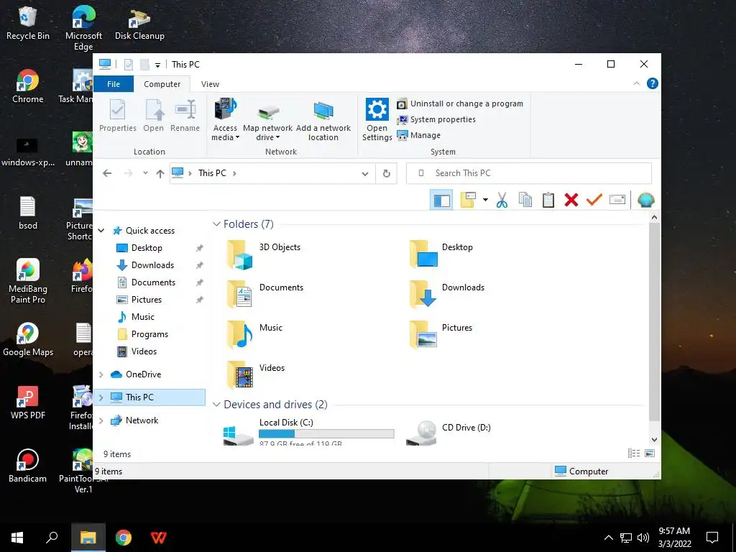This screenshot has width=736, height=552.
Task: Go back with the back arrow
Action: 107,173
